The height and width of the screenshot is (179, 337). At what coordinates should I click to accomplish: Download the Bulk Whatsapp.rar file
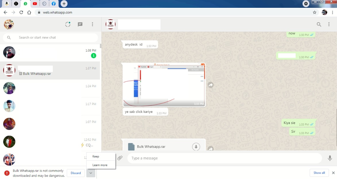coord(196,146)
